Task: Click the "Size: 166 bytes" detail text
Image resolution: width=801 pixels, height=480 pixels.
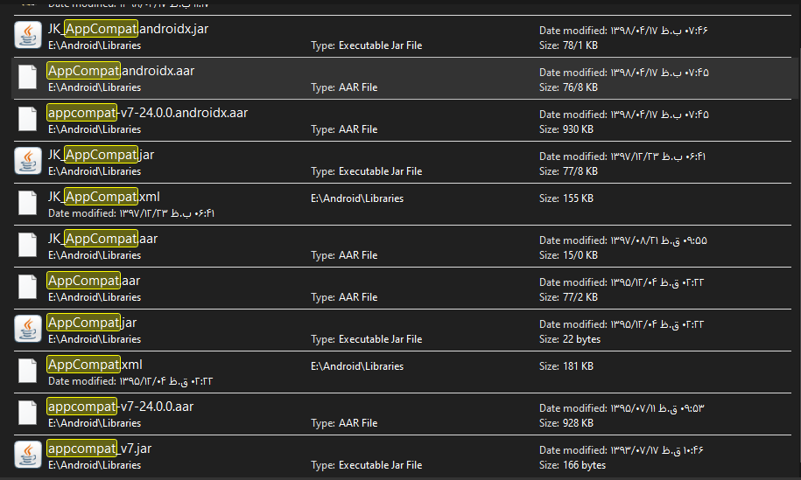Action: click(x=573, y=465)
